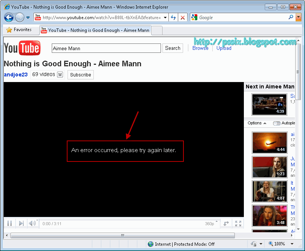
Task: Open the Upload link
Action: pyautogui.click(x=224, y=48)
